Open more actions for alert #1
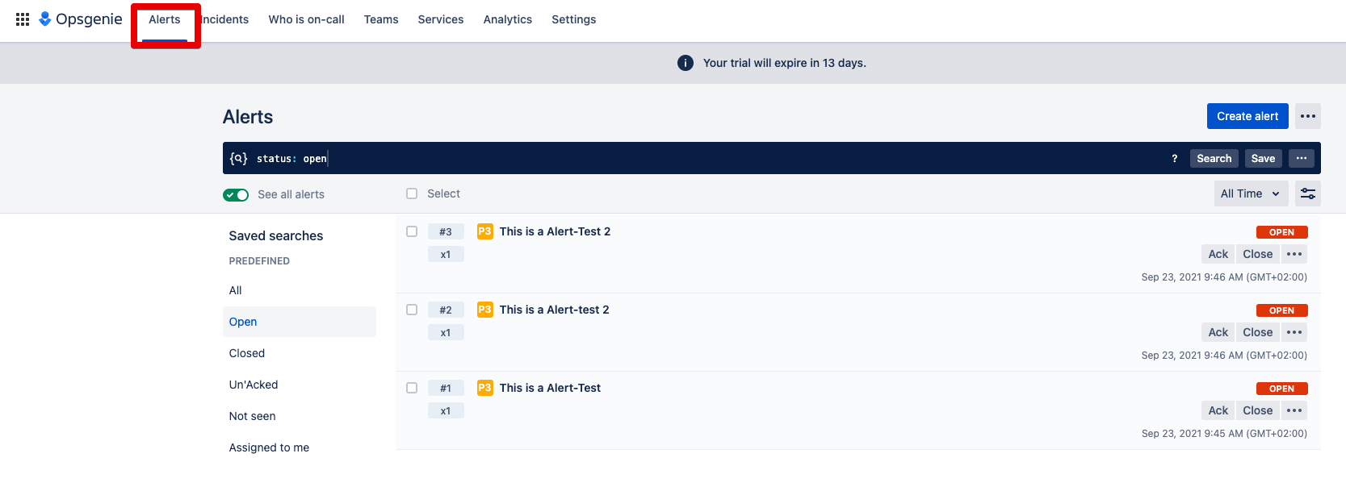The image size is (1346, 491). pyautogui.click(x=1294, y=410)
